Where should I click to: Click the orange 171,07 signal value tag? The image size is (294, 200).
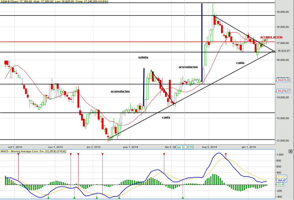282,177
